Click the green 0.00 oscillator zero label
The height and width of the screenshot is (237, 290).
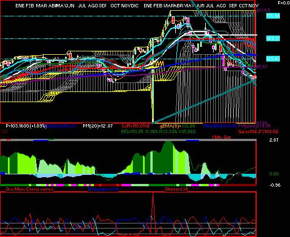pos(274,174)
